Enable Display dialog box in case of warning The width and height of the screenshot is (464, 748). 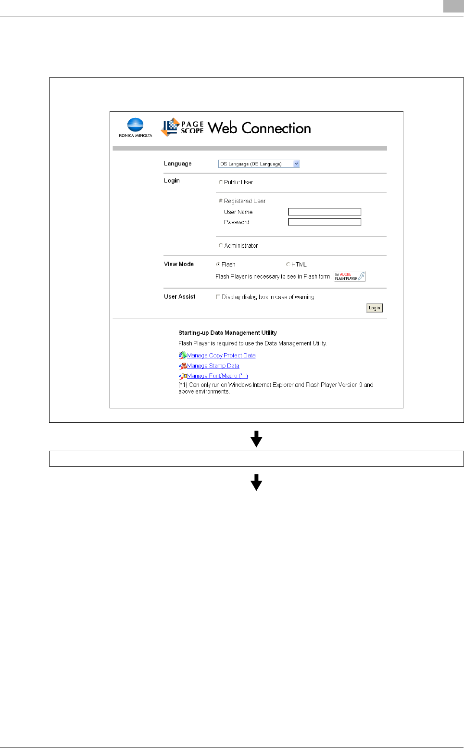click(x=218, y=297)
